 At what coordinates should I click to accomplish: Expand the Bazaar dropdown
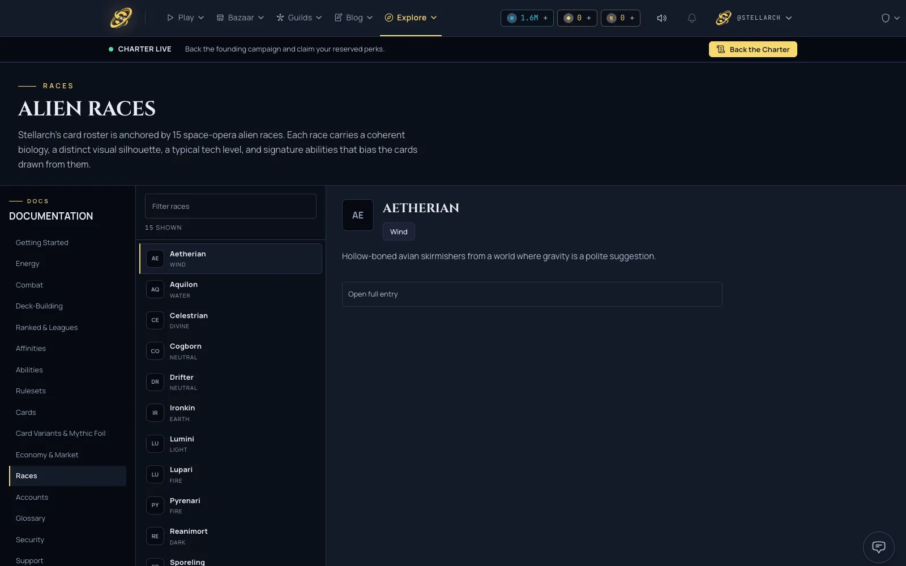(241, 18)
